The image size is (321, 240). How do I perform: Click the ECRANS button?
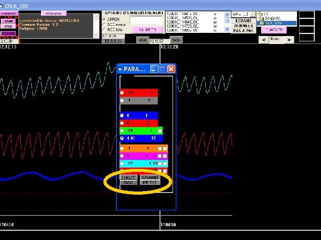tap(243, 21)
